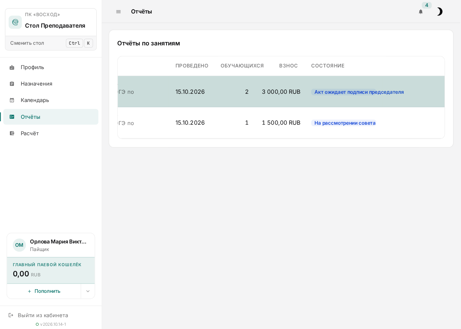Click date in 3 000,00 RUB row
Image resolution: width=461 pixels, height=329 pixels.
pos(190,92)
